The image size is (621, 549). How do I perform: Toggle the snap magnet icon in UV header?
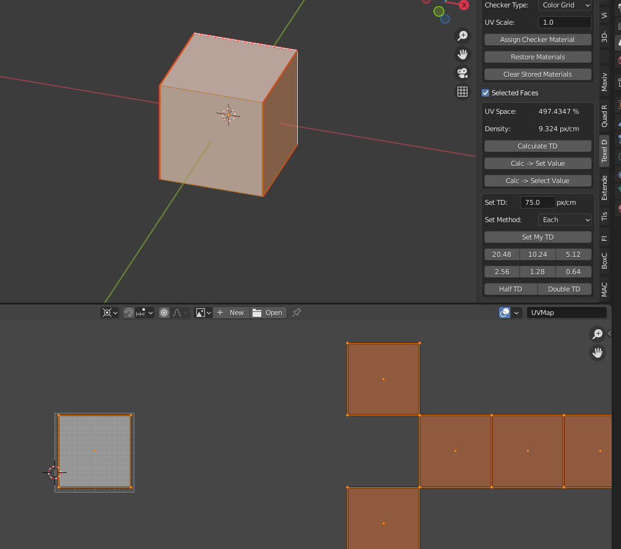tap(129, 313)
